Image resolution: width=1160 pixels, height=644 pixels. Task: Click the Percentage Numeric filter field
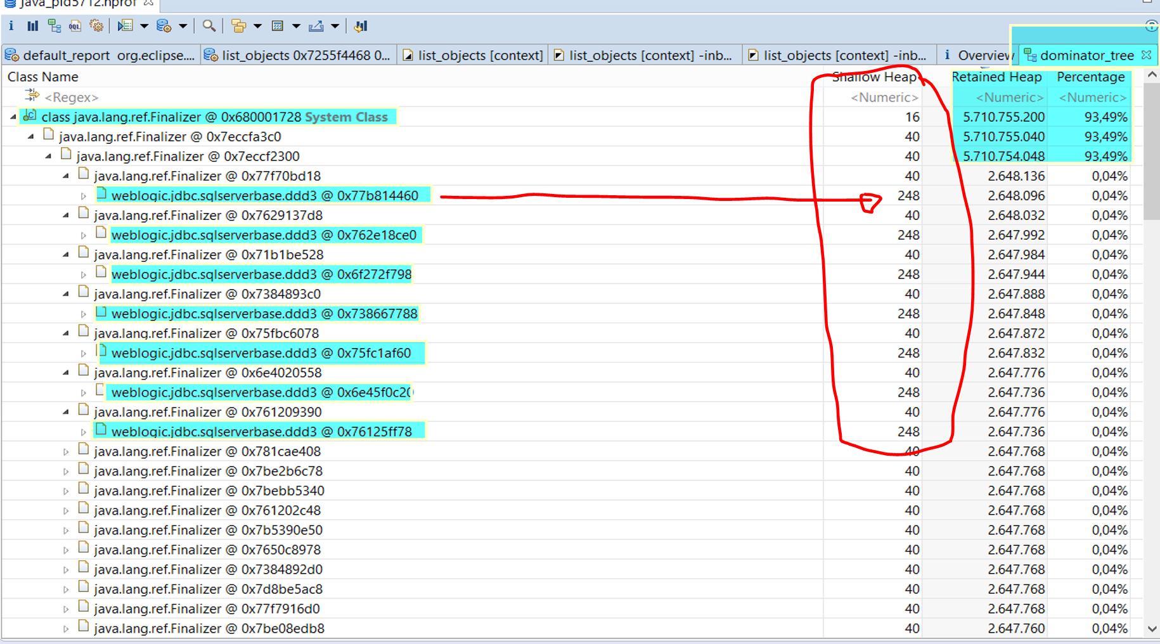coord(1093,97)
